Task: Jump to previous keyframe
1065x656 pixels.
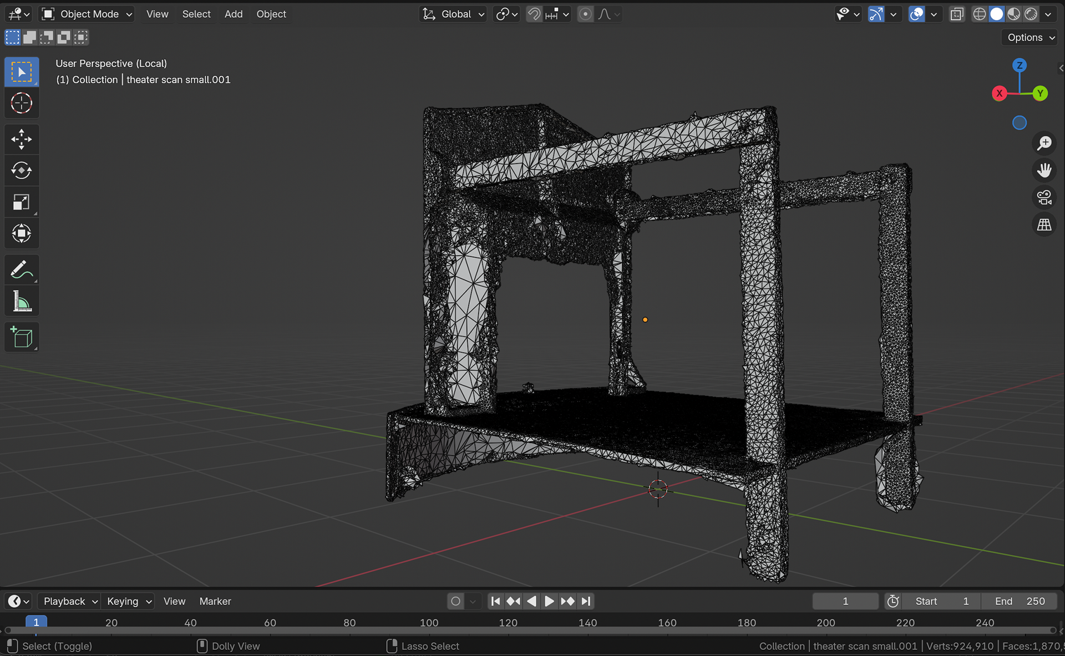Action: pyautogui.click(x=514, y=601)
